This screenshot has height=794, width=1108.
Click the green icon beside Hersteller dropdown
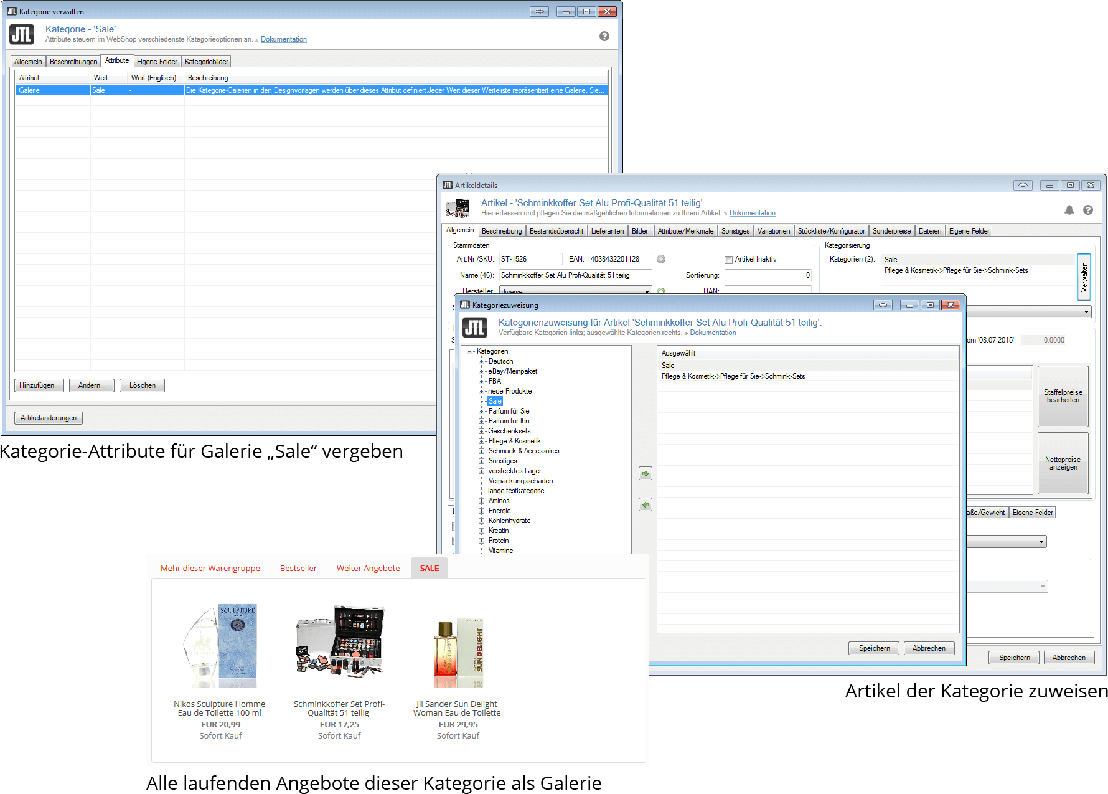(661, 291)
